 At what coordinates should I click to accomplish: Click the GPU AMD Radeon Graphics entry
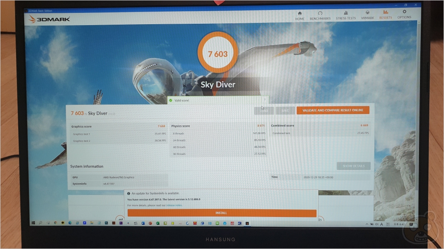[119, 177]
